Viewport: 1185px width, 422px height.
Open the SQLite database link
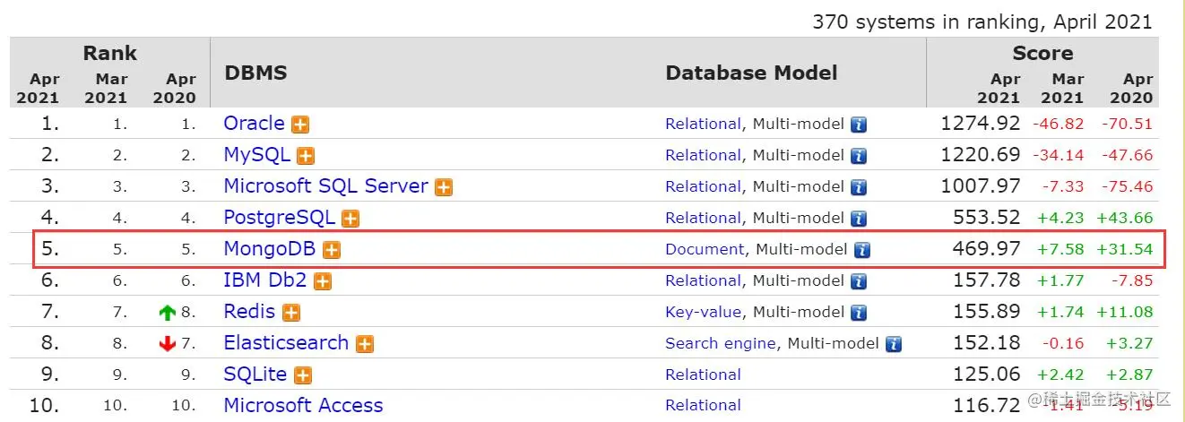pos(255,375)
